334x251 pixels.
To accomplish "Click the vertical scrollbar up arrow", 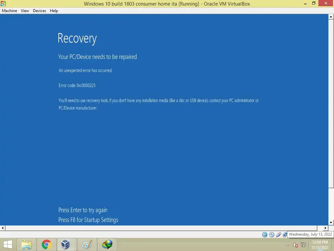I will [x=331, y=17].
